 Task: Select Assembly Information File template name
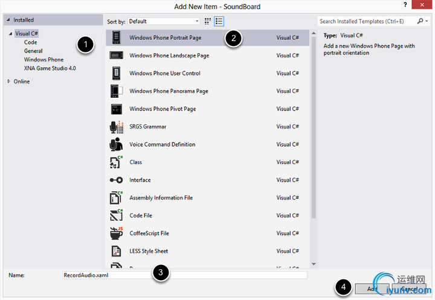click(x=161, y=198)
